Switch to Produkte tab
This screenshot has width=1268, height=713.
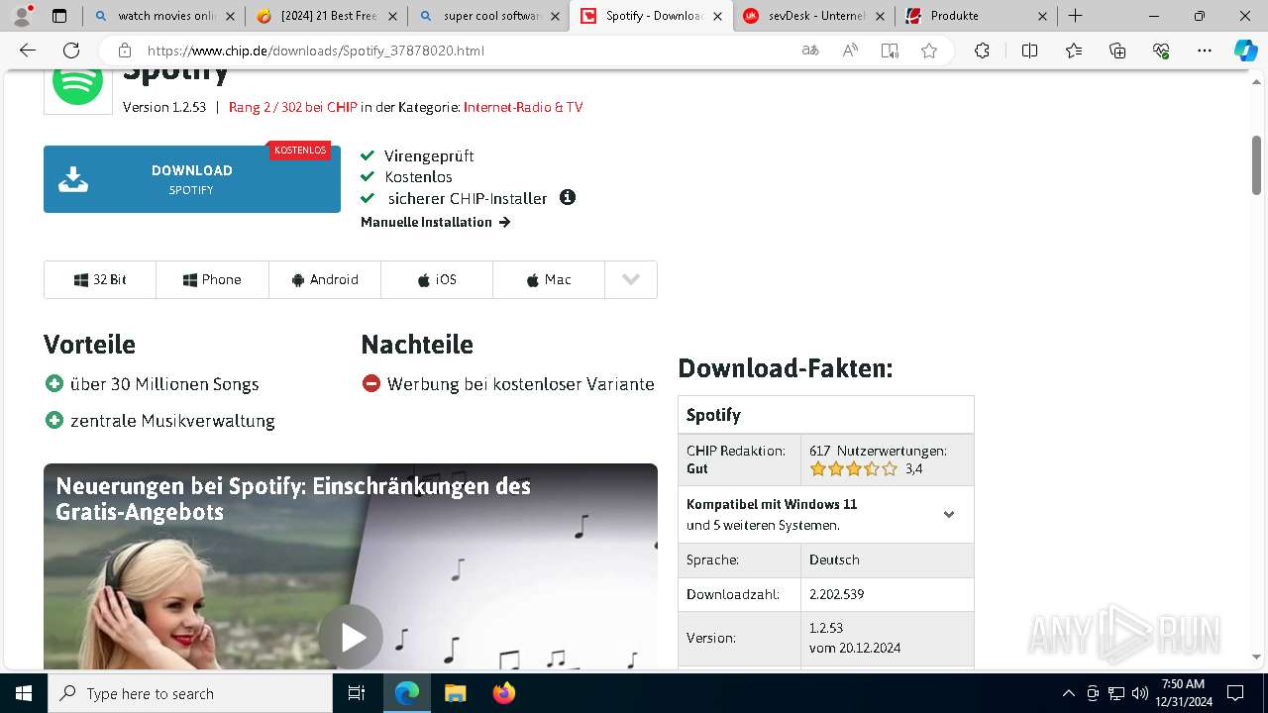coord(976,16)
